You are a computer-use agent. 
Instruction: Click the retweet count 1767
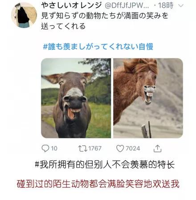pos(95,149)
